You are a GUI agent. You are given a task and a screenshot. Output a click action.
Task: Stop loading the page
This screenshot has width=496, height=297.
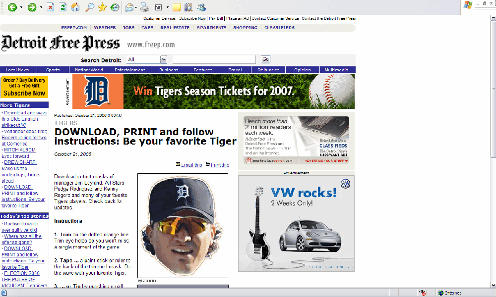pos(51,7)
